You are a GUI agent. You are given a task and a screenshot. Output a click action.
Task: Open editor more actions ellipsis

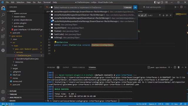coord(185,7)
